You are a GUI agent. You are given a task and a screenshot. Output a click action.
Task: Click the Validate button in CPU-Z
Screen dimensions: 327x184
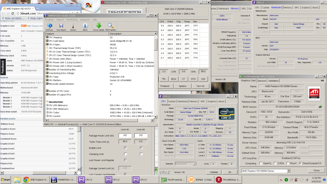click(214, 172)
